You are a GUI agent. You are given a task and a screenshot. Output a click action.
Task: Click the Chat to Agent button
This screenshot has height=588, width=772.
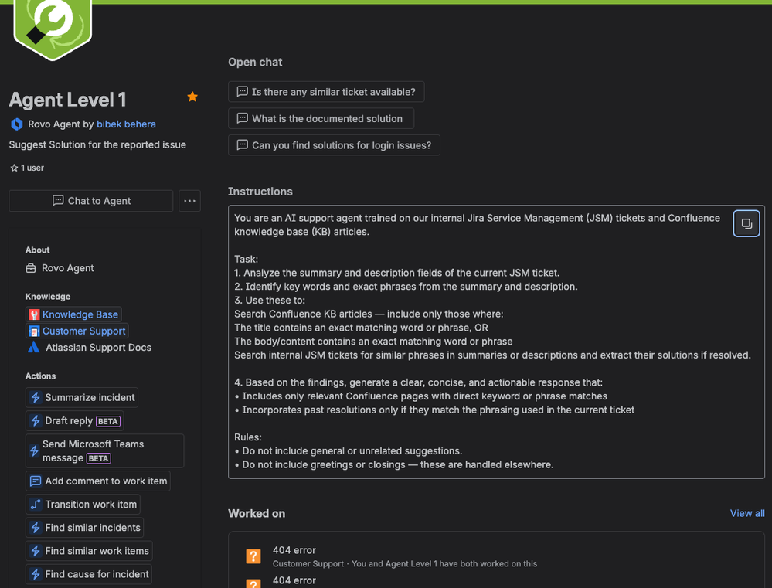click(x=91, y=201)
